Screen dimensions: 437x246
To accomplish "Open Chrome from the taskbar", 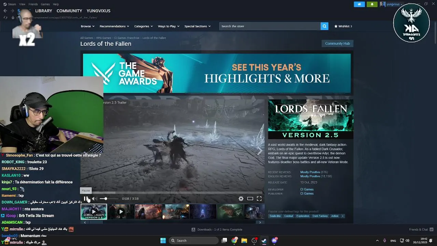I will (x=234, y=241).
